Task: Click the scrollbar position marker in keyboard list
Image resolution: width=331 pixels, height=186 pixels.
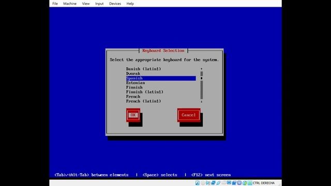Action: tap(201, 78)
